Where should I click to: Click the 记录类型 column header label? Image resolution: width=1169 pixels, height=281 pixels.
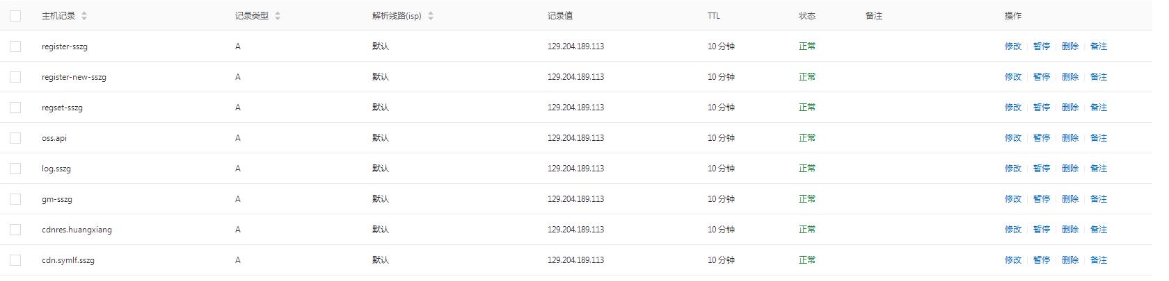[x=251, y=16]
